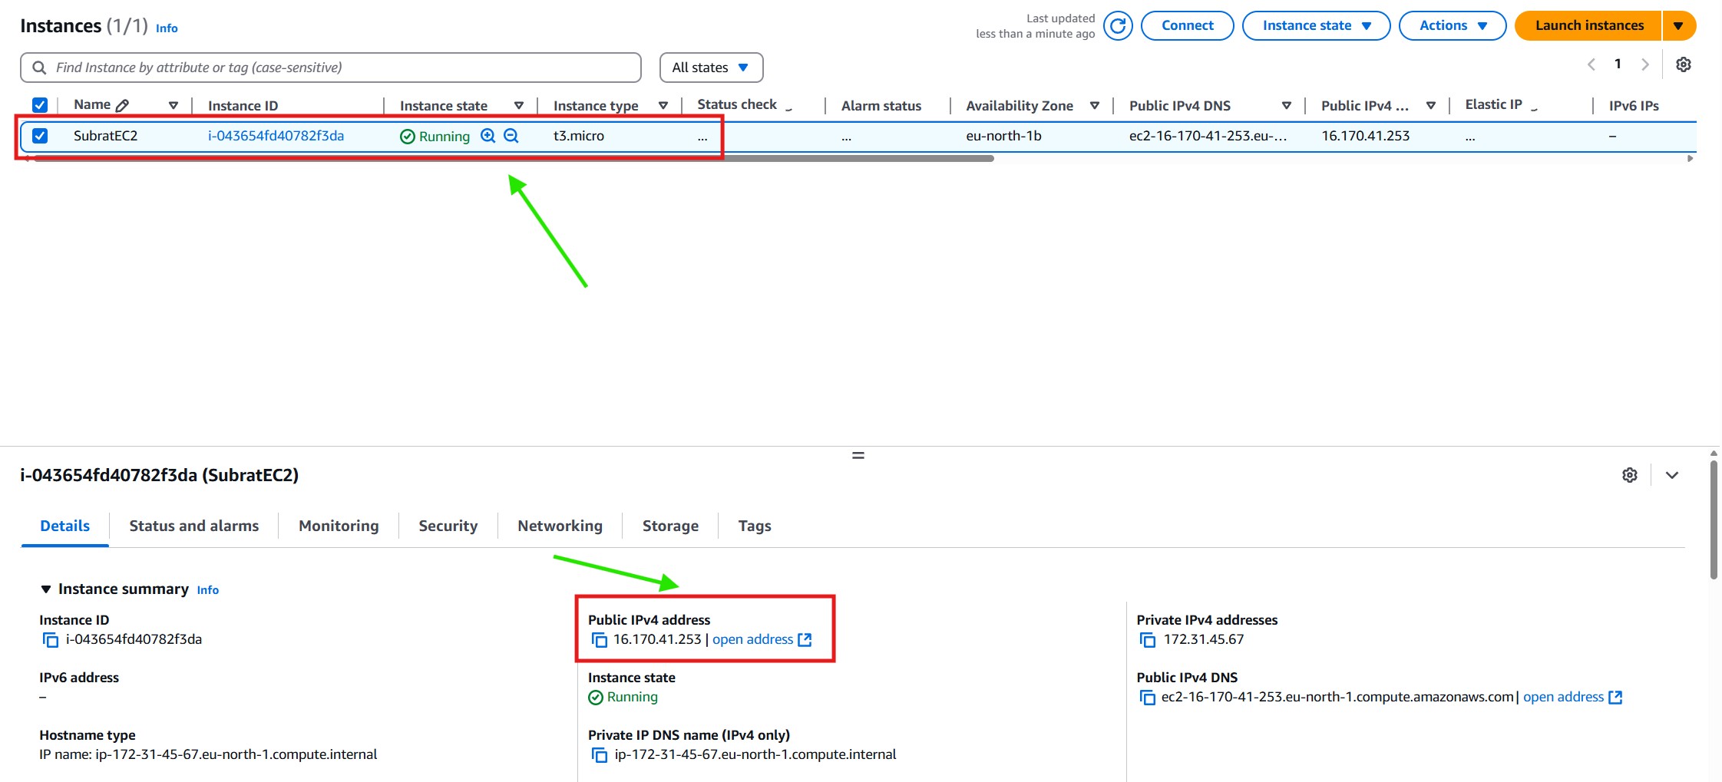1722x782 pixels.
Task: Open the All states filter dropdown
Action: 711,68
